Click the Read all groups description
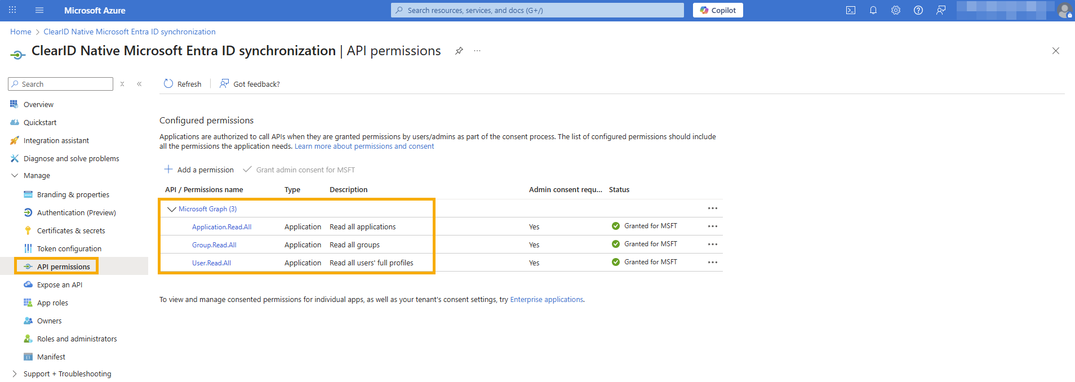Screen dimensions: 1075x382 tap(354, 245)
